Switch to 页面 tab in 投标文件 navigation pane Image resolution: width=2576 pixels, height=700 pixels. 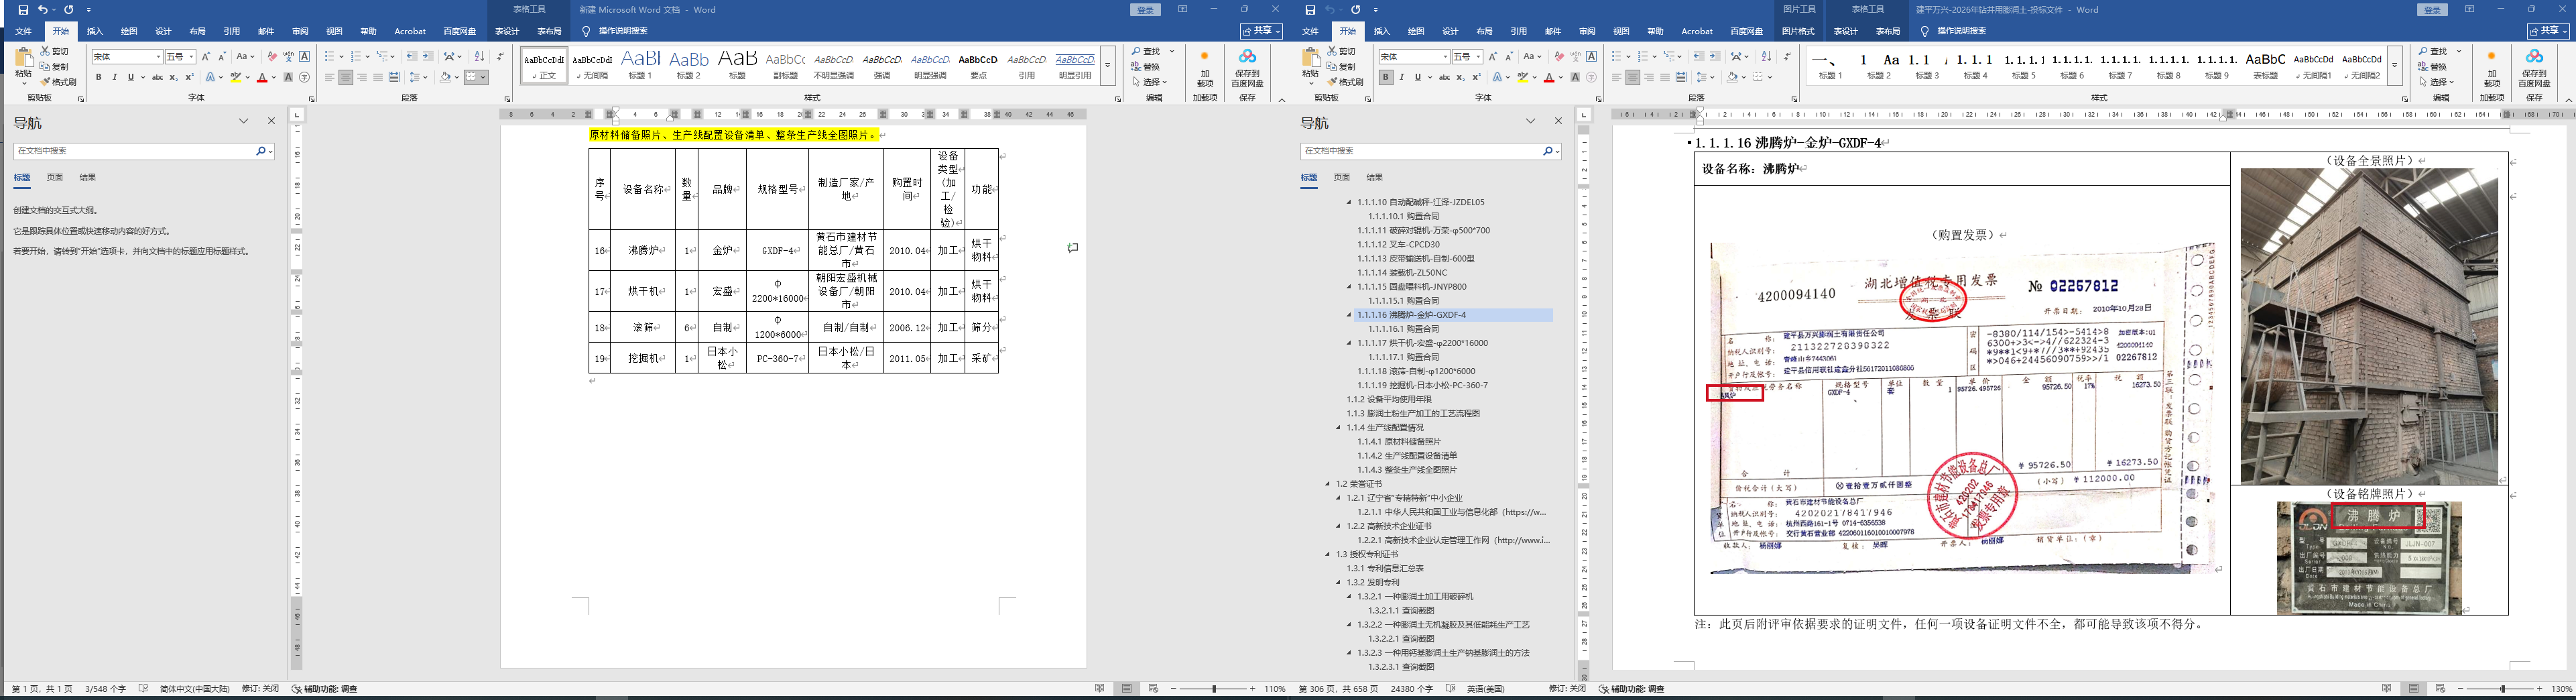point(1342,177)
